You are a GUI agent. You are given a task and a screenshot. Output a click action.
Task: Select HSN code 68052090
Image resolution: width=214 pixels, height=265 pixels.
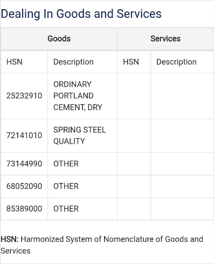click(x=24, y=186)
